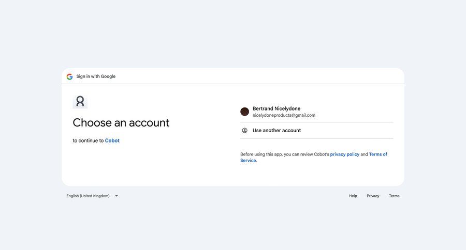Click the word 'Service' on the disclaimer's second line
The width and height of the screenshot is (466, 250).
coord(248,161)
